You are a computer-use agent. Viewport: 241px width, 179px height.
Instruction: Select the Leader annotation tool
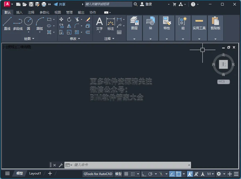coord(119,26)
